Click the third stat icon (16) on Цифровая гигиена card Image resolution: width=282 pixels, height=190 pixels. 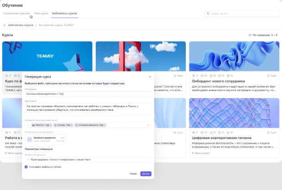pyautogui.click(x=211, y=133)
